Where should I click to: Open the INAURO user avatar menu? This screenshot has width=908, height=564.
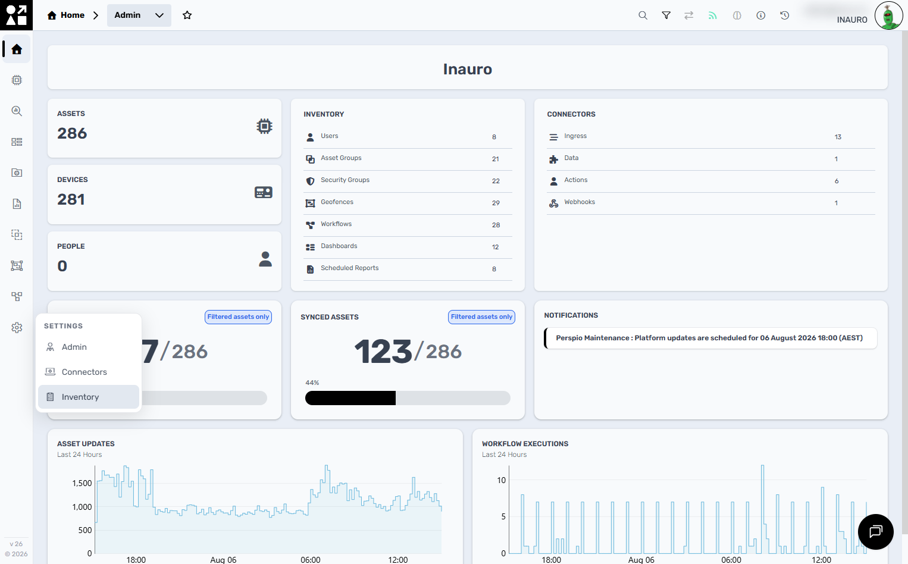[889, 15]
